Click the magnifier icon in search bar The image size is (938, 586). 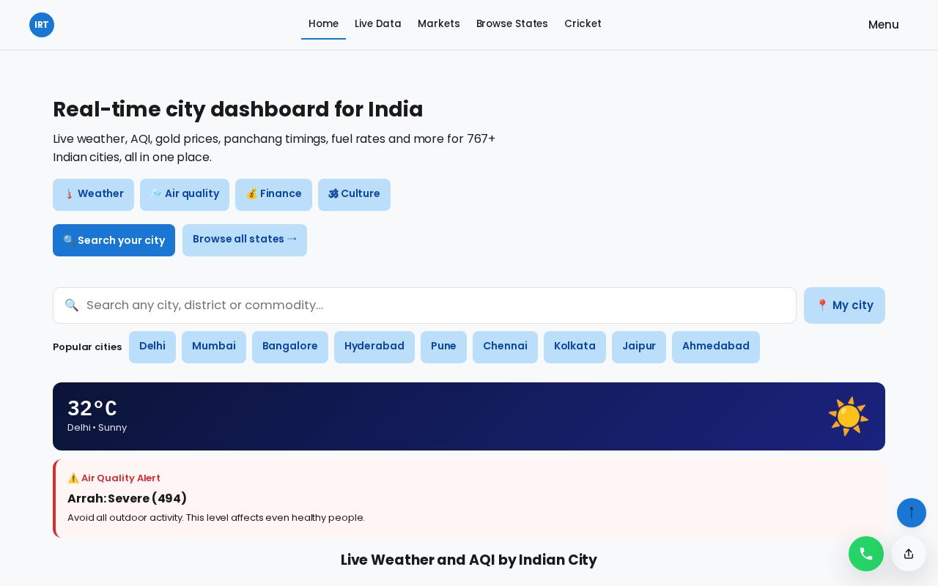click(x=72, y=305)
